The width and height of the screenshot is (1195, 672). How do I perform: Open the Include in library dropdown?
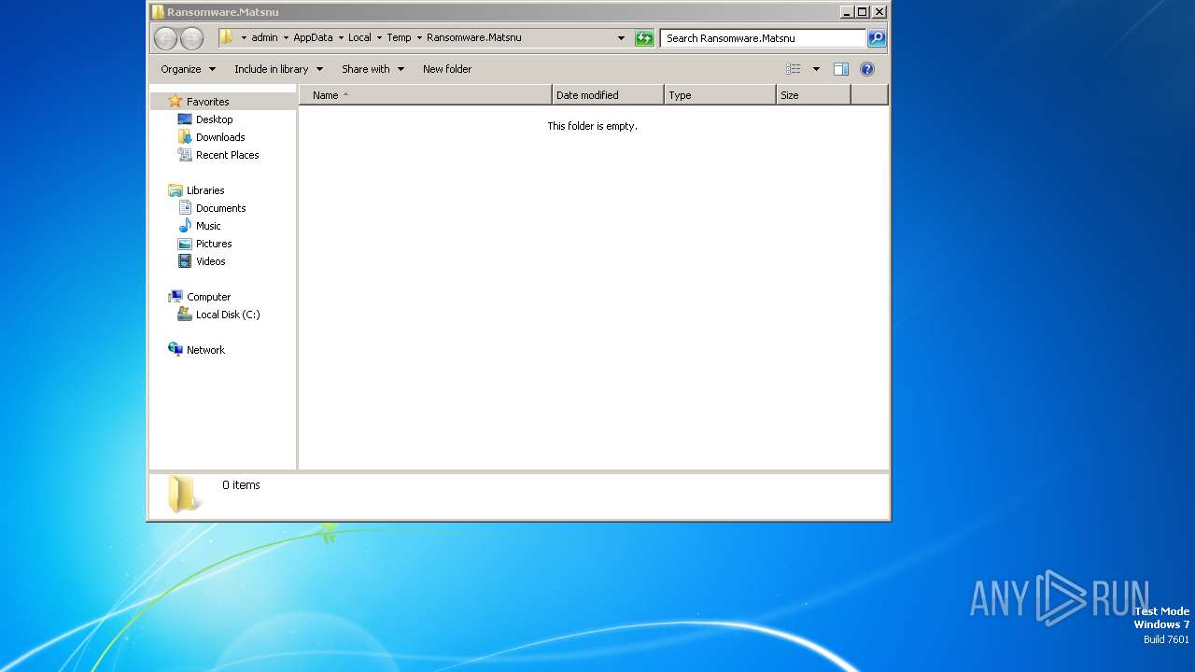(278, 69)
